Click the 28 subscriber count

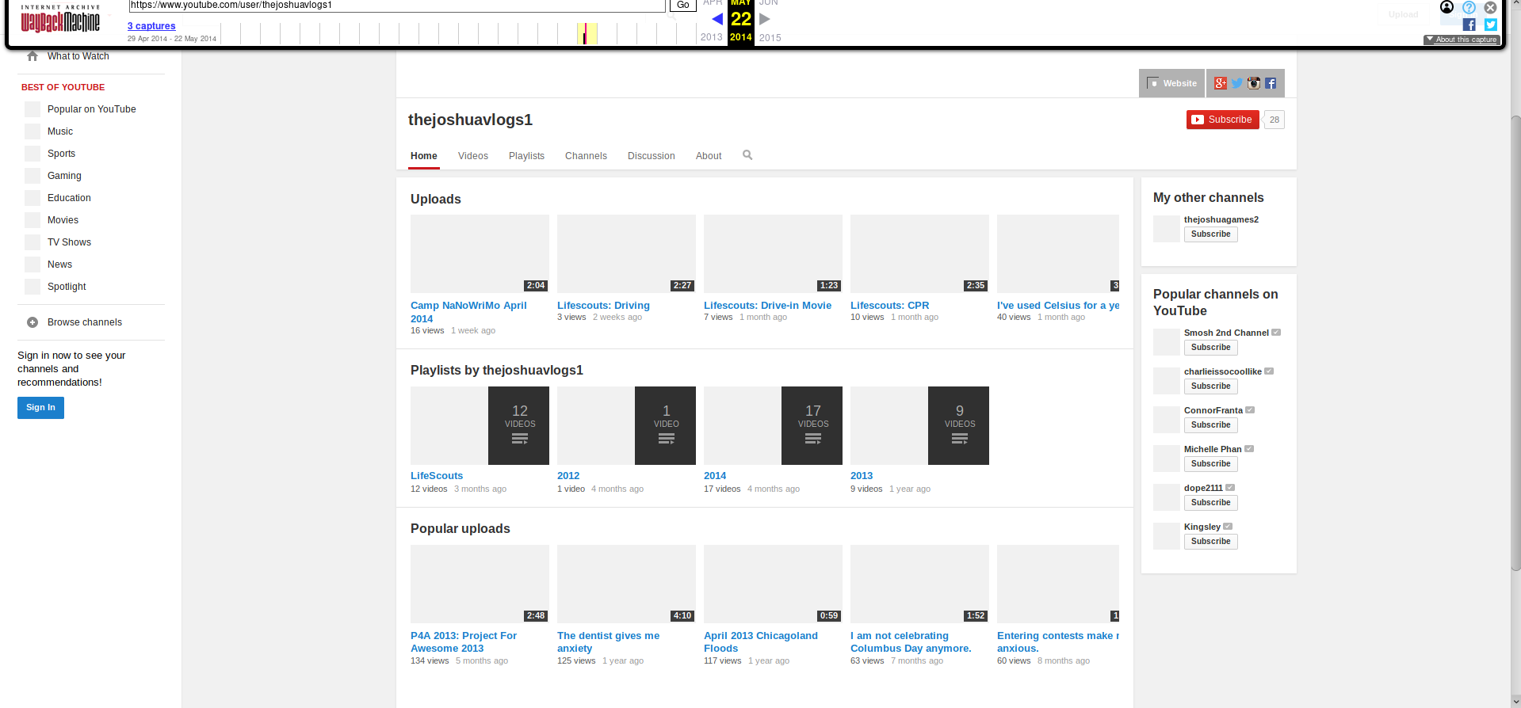coord(1275,120)
